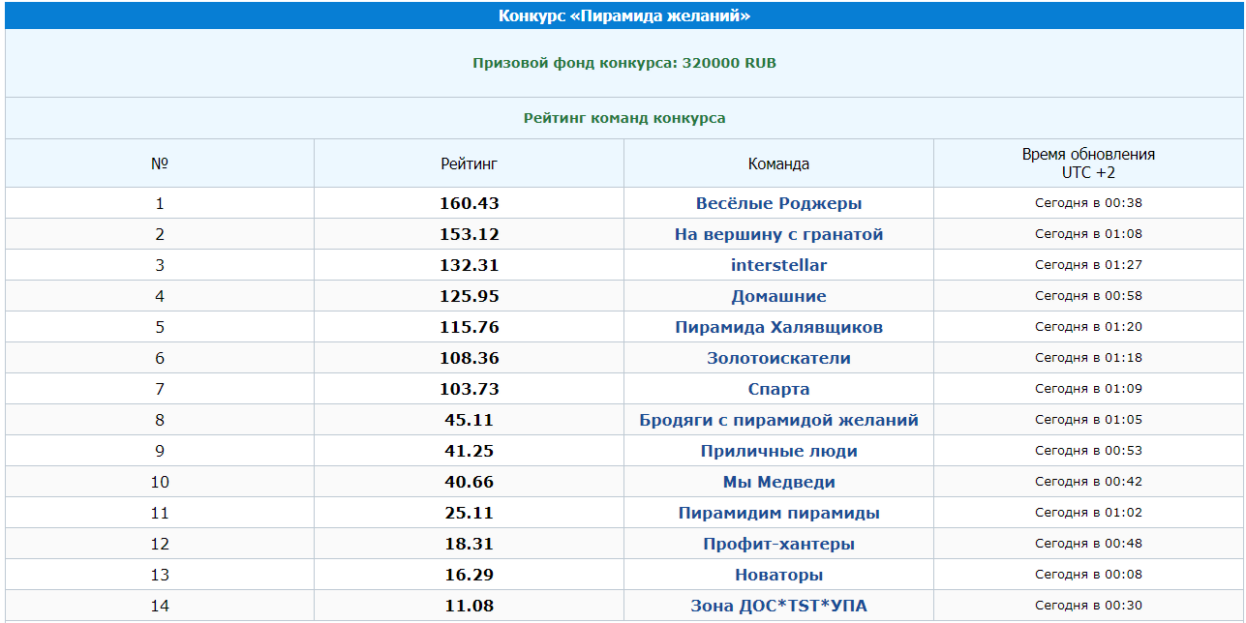Open the Профит-хантеры team link
1246x623 pixels.
click(x=778, y=544)
